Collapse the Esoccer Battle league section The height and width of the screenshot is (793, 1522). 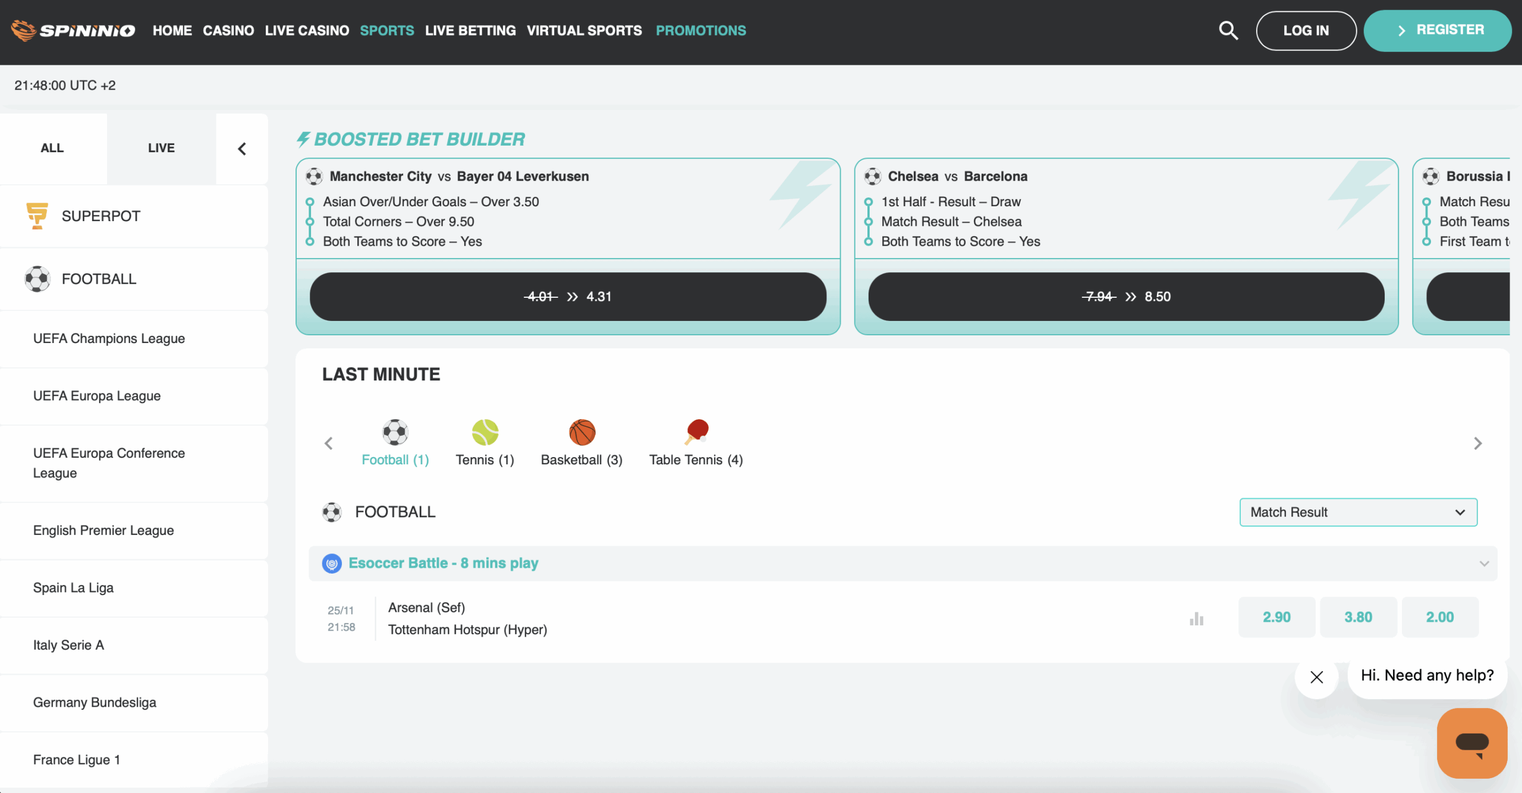(1483, 564)
